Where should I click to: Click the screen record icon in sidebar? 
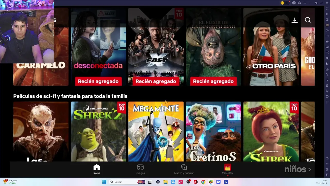point(327,58)
